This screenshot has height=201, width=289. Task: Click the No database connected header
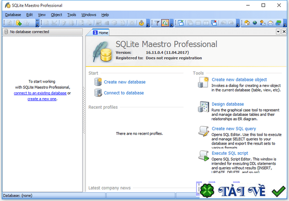pos(42,32)
